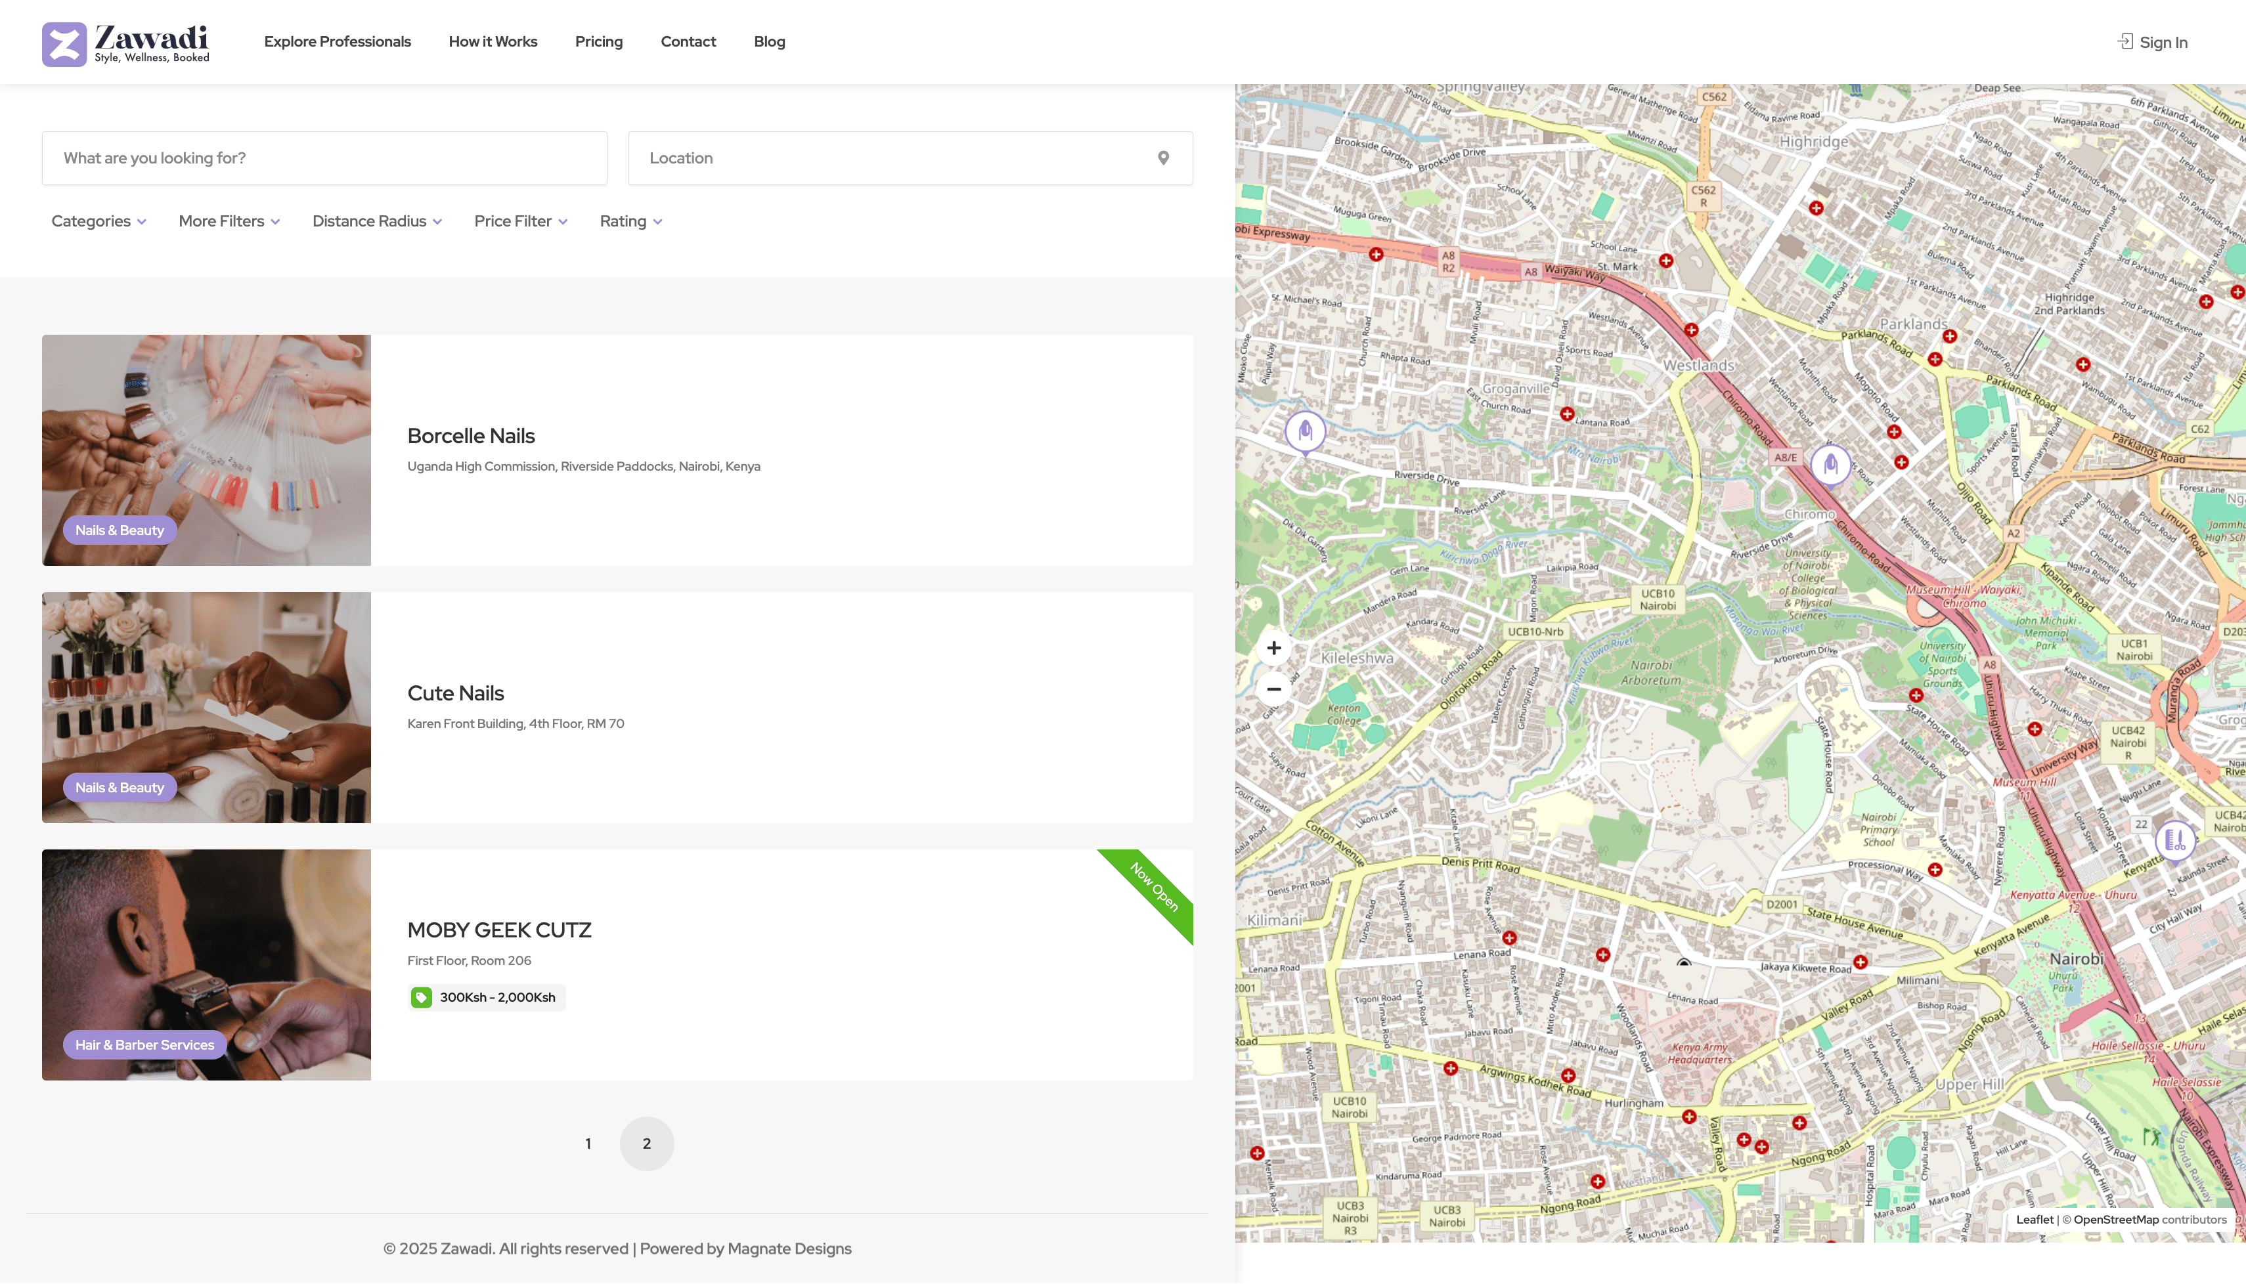
Task: Click the 'What are you looking for?' search field
Action: coord(324,158)
